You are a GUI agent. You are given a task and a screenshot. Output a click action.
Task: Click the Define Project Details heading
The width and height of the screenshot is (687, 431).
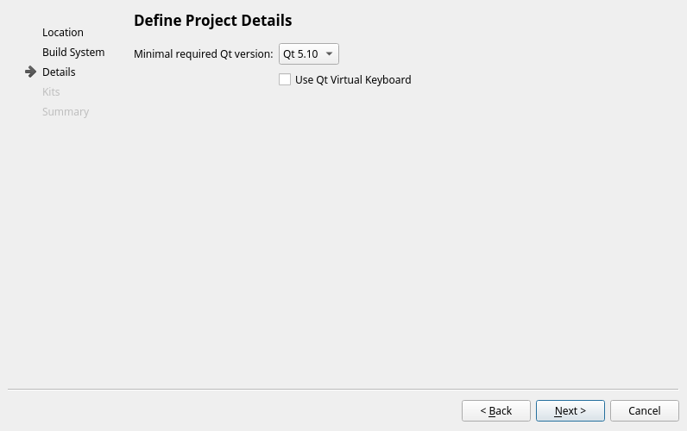[212, 20]
